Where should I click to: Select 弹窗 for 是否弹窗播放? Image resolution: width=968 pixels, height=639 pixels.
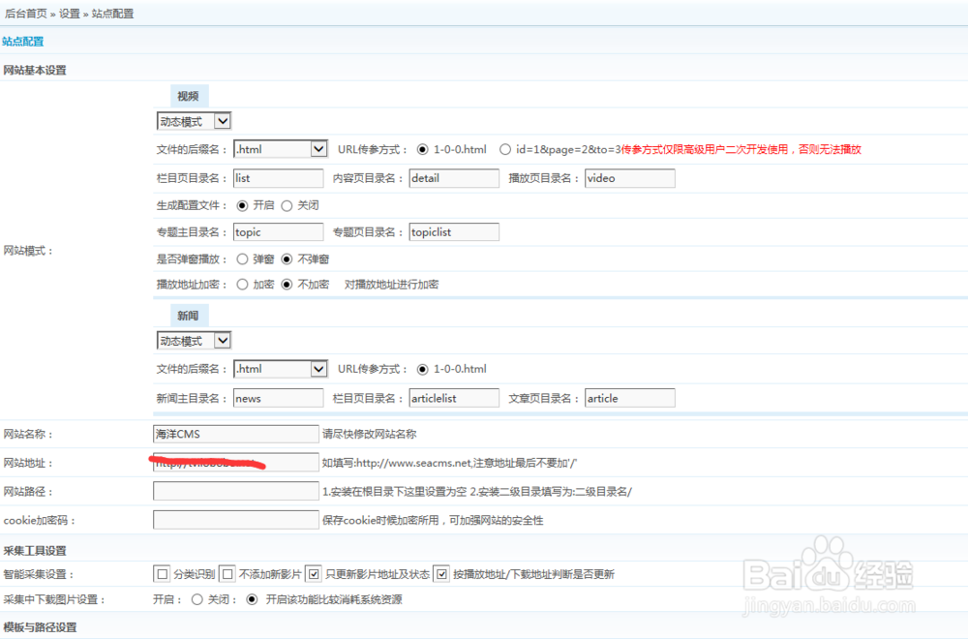pyautogui.click(x=243, y=259)
